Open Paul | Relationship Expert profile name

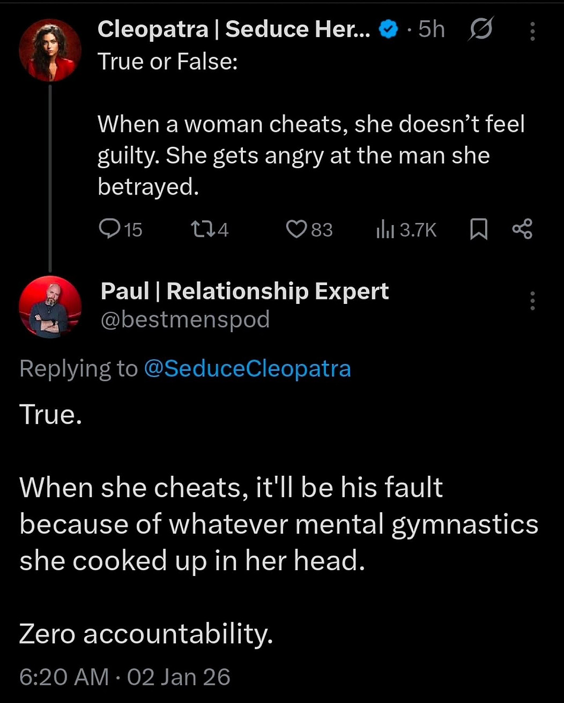[x=244, y=291]
